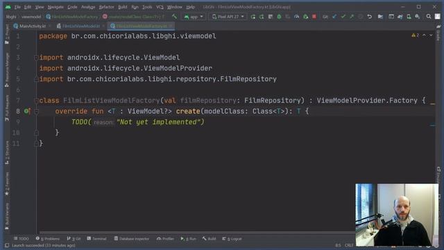Open the Run tool window
Image resolution: width=444 pixels, height=250 pixels.
click(188, 239)
